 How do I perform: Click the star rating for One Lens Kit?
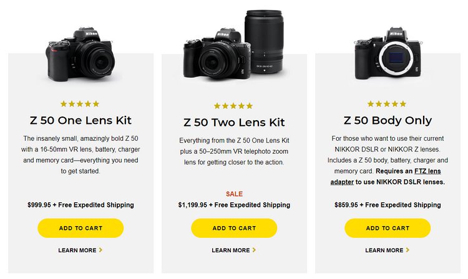[80, 104]
